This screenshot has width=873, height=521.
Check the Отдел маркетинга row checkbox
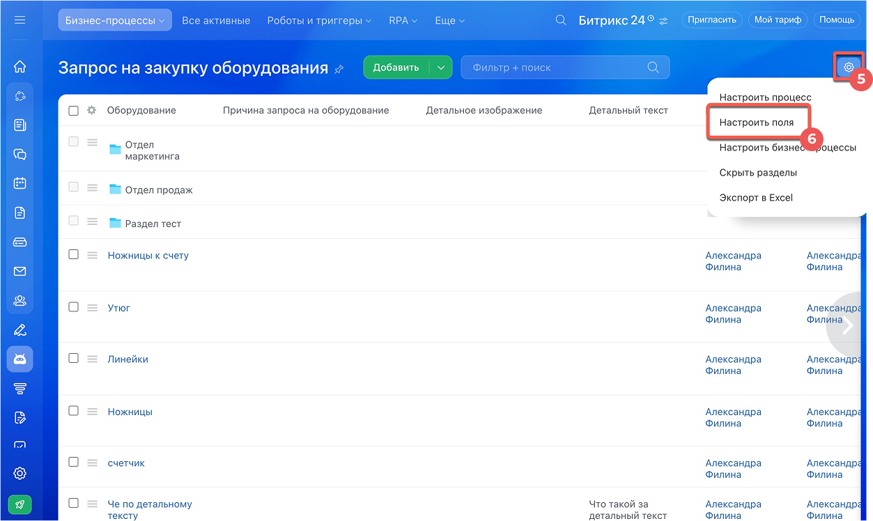(x=73, y=141)
